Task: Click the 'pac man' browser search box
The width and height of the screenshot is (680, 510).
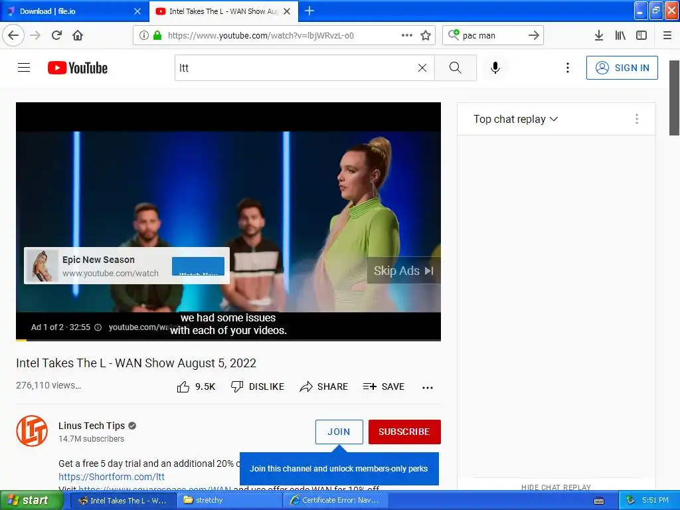Action: [x=492, y=36]
